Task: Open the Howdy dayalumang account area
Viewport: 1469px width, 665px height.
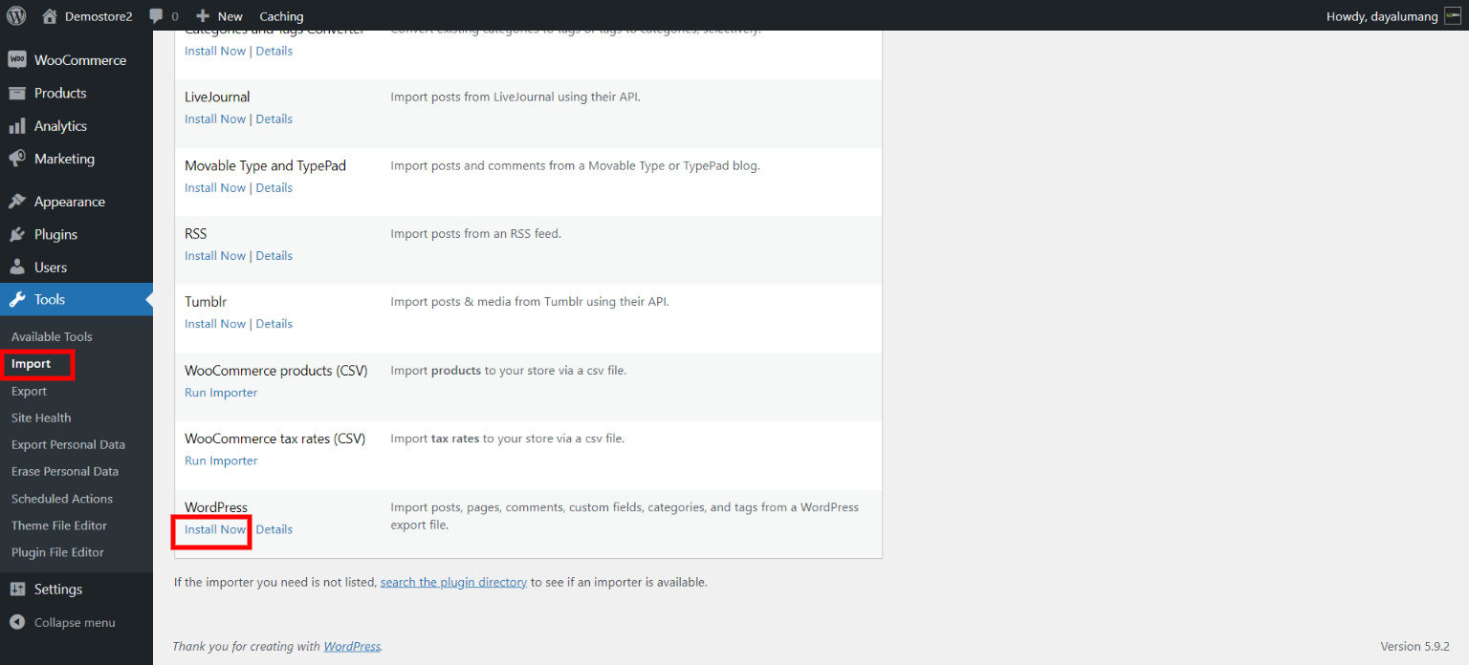Action: [1382, 15]
